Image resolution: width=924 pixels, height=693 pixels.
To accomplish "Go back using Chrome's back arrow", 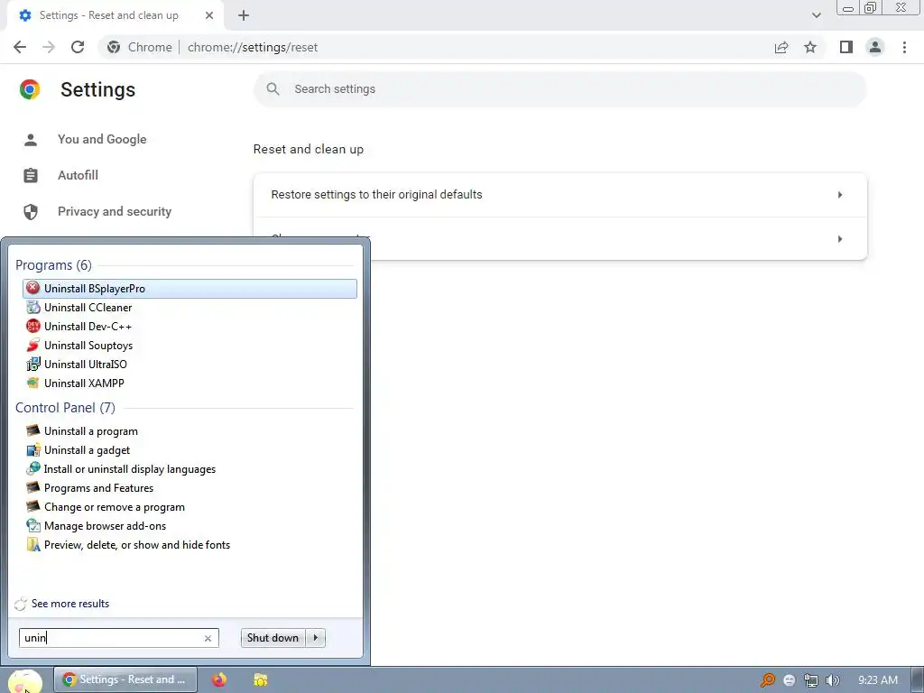I will [20, 47].
